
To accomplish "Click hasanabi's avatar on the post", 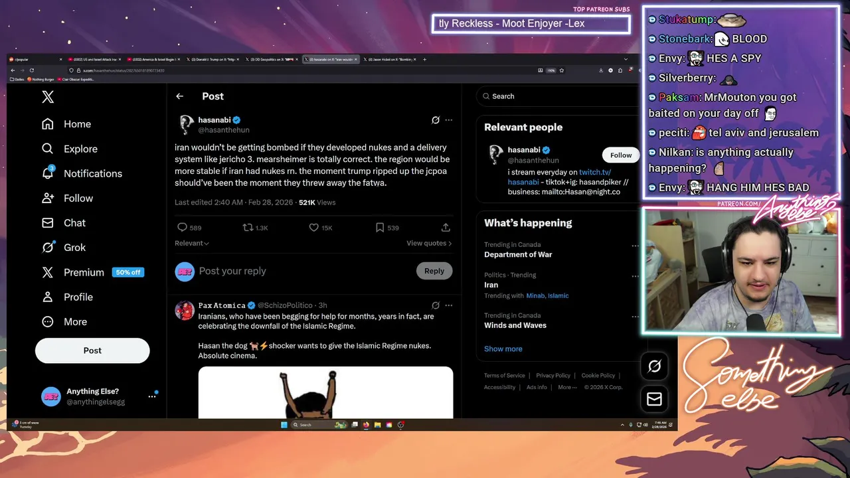I will 185,125.
